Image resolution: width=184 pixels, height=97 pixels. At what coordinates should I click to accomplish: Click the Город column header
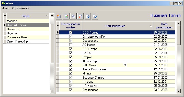(28, 16)
